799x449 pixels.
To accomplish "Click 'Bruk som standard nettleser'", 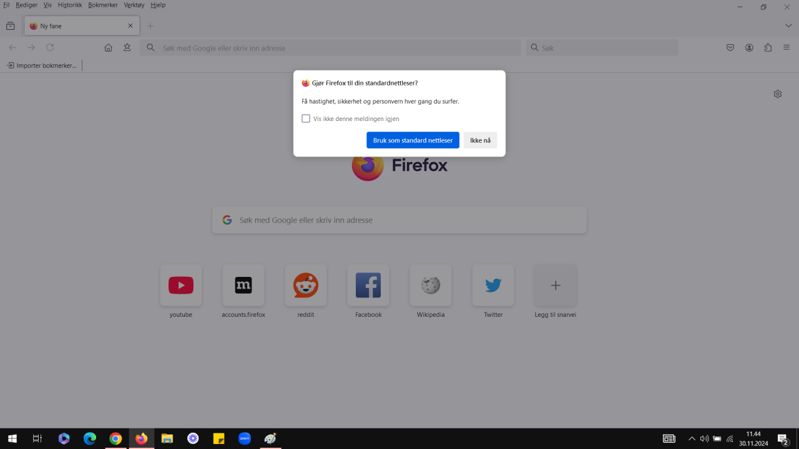I will [x=413, y=140].
